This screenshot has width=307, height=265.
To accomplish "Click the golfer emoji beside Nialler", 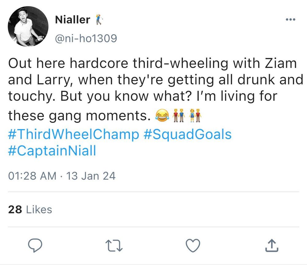I will point(98,20).
